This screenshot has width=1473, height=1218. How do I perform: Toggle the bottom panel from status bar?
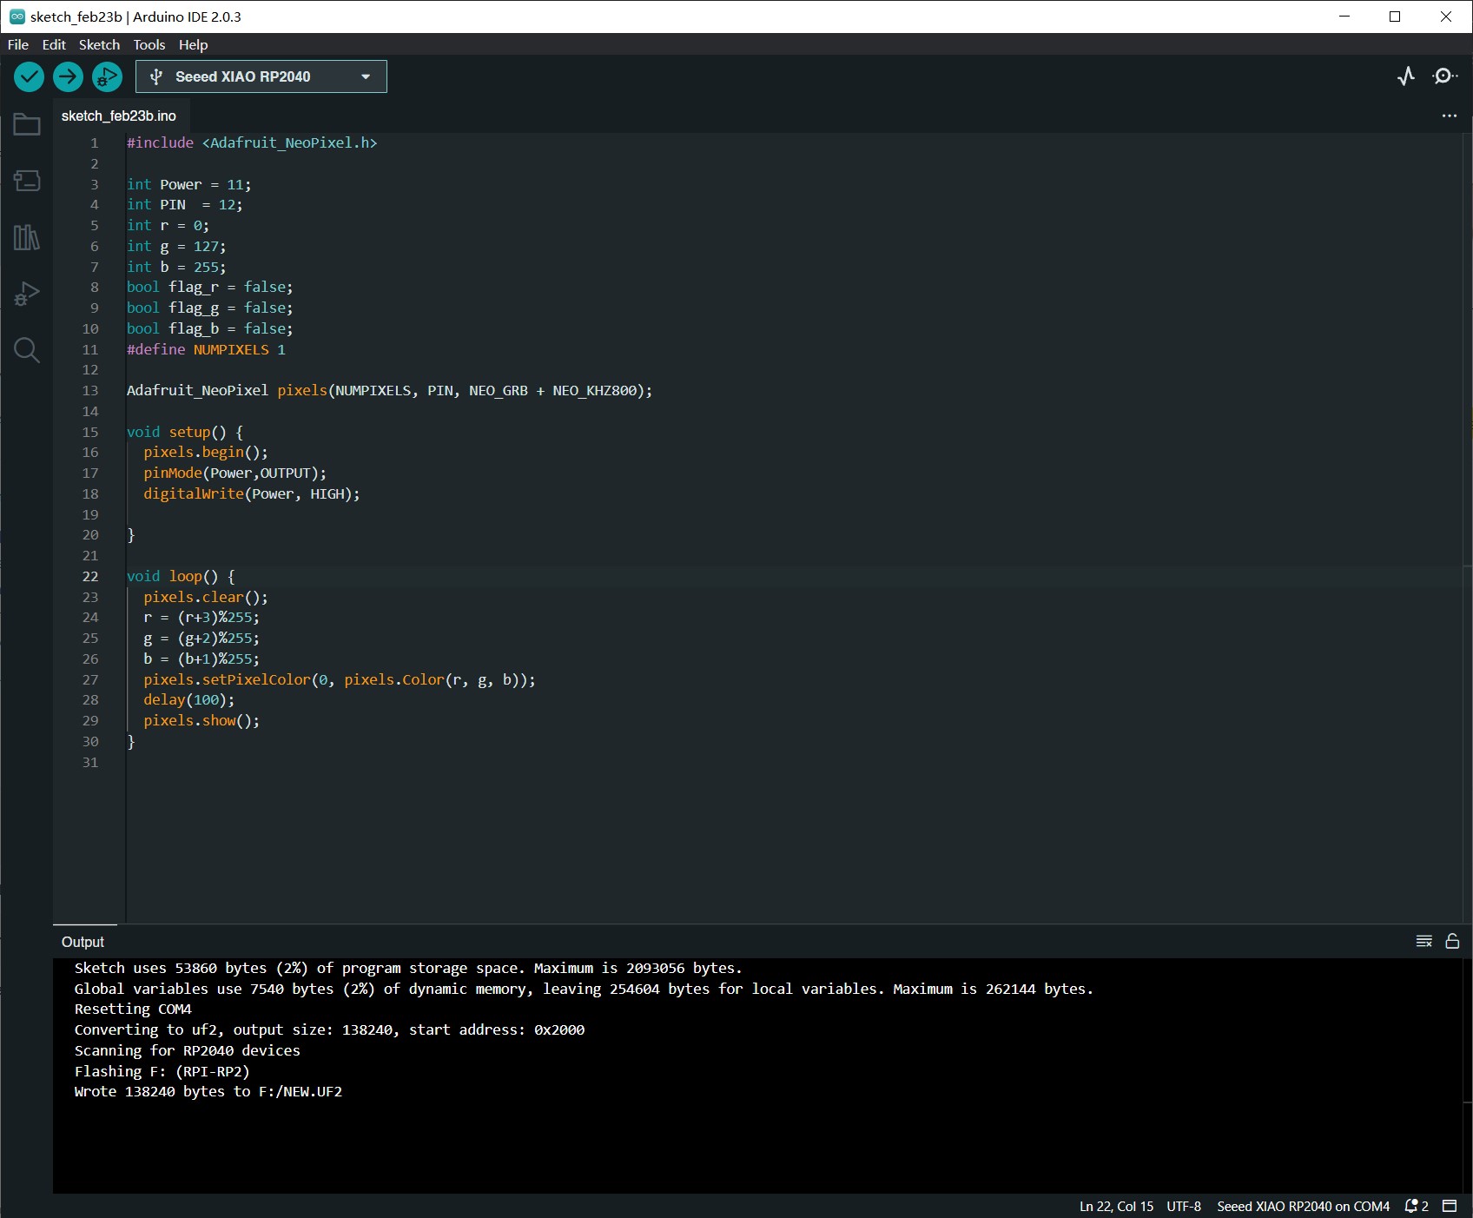pyautogui.click(x=1450, y=1206)
